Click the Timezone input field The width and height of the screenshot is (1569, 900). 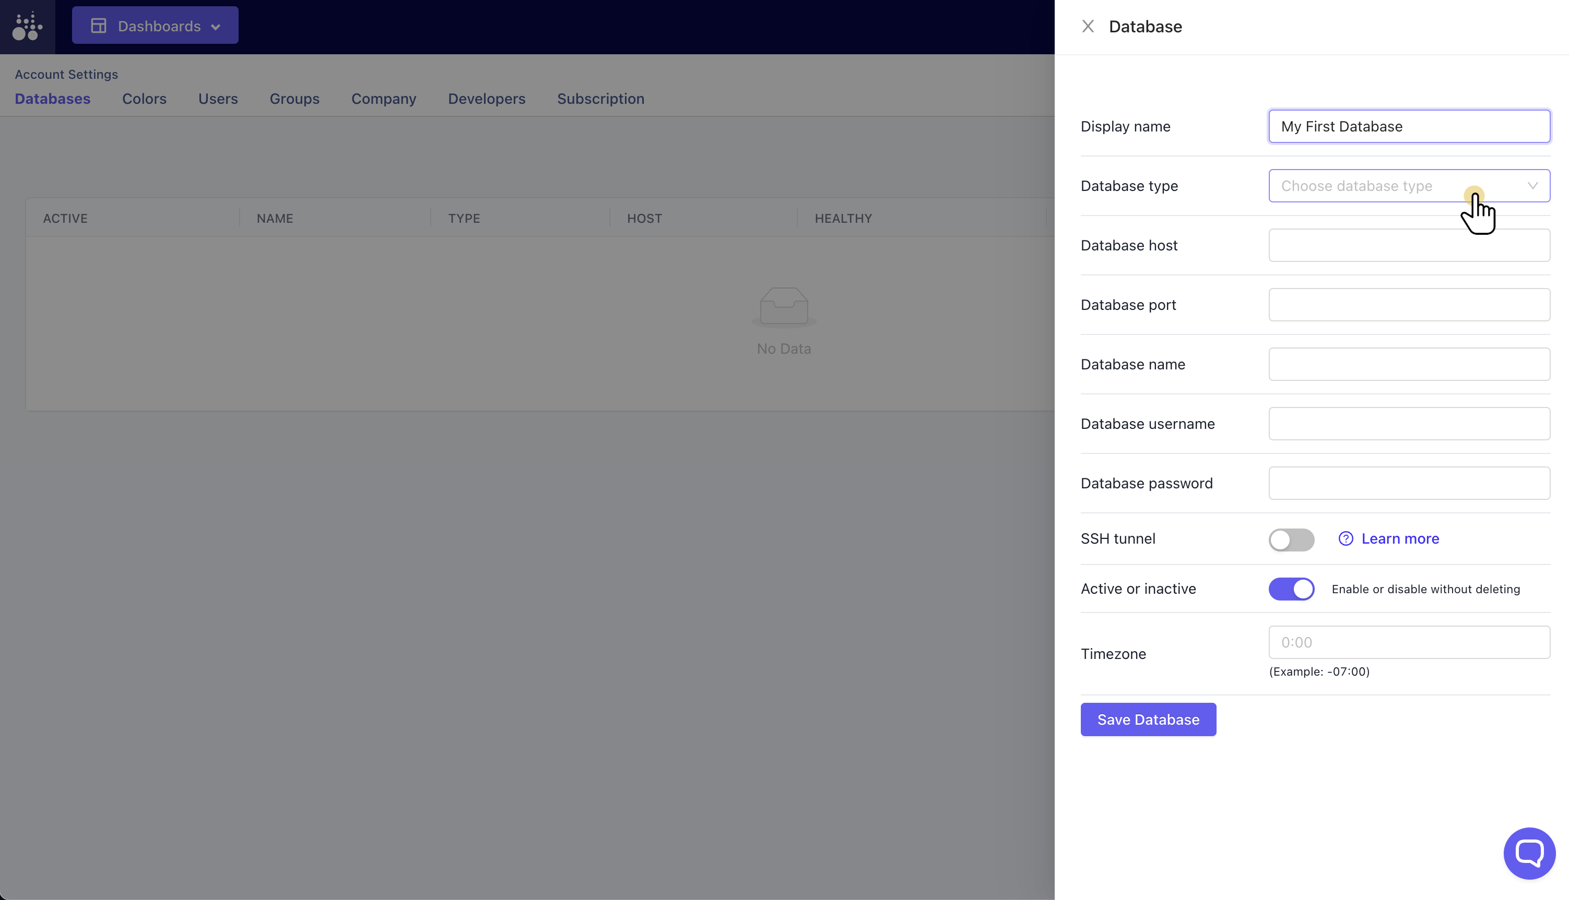(x=1409, y=642)
